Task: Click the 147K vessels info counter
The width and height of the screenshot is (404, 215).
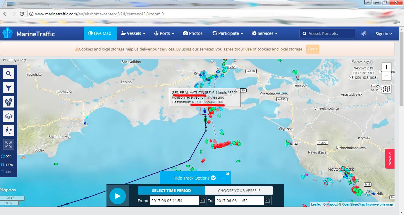Action: pos(7,165)
